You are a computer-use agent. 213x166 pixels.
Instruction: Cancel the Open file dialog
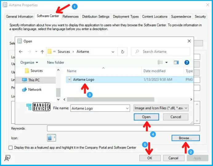176,117
